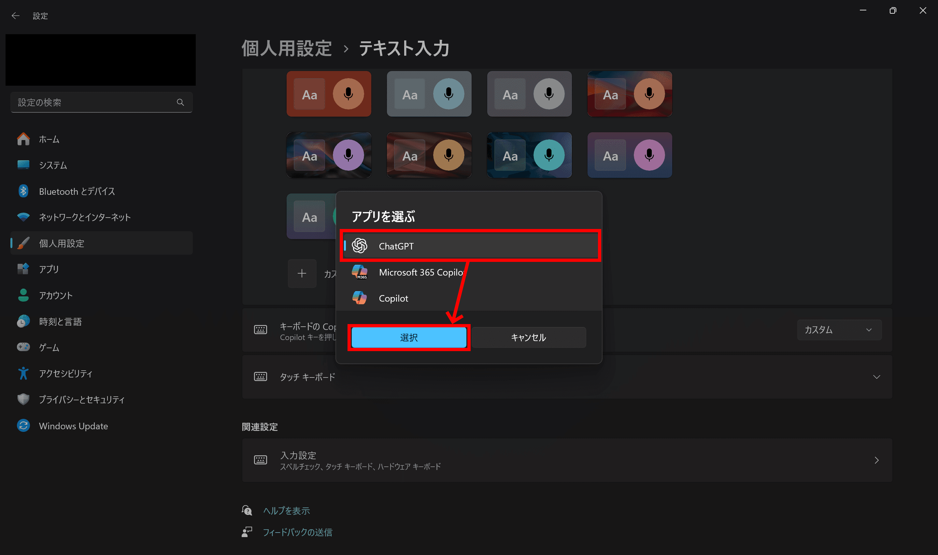Click the plus custom theme button

click(x=302, y=273)
